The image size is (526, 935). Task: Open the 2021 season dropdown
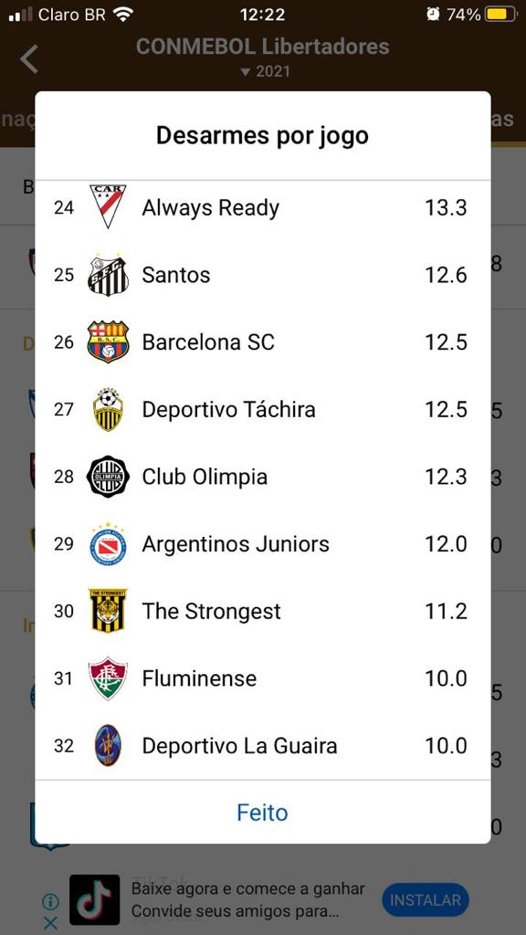click(x=265, y=71)
